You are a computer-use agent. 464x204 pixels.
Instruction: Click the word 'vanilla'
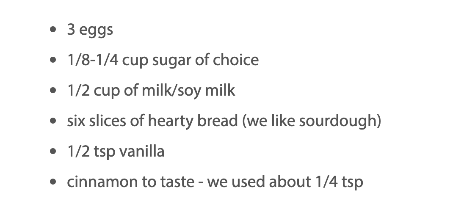[142, 151]
